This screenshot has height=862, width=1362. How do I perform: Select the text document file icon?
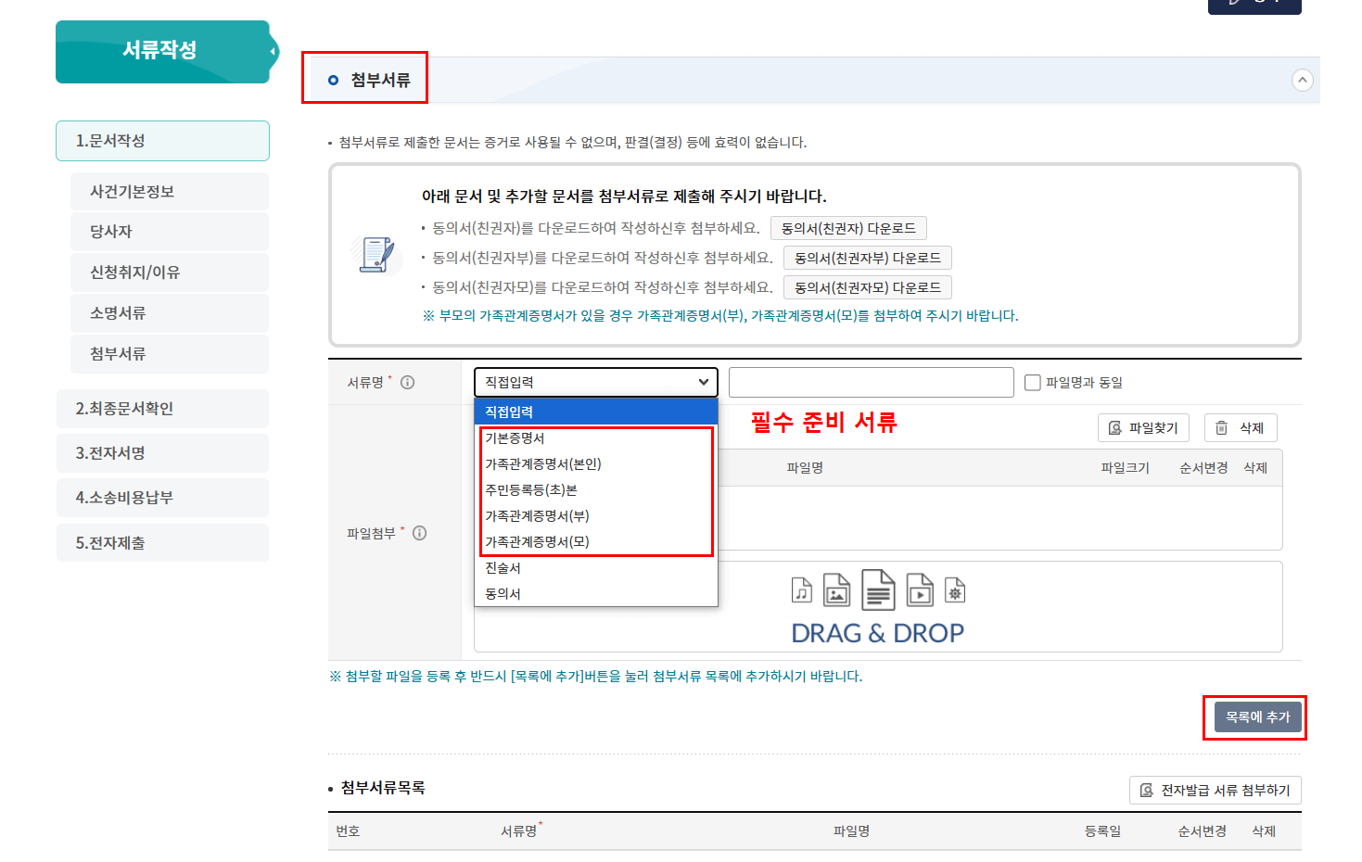tap(877, 590)
